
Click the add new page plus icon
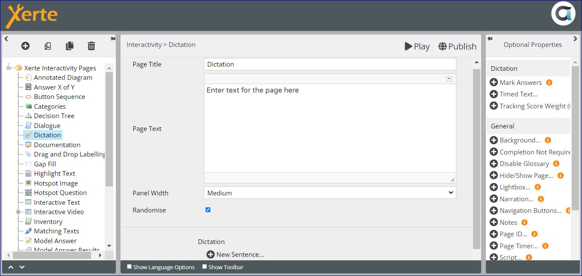coord(26,46)
